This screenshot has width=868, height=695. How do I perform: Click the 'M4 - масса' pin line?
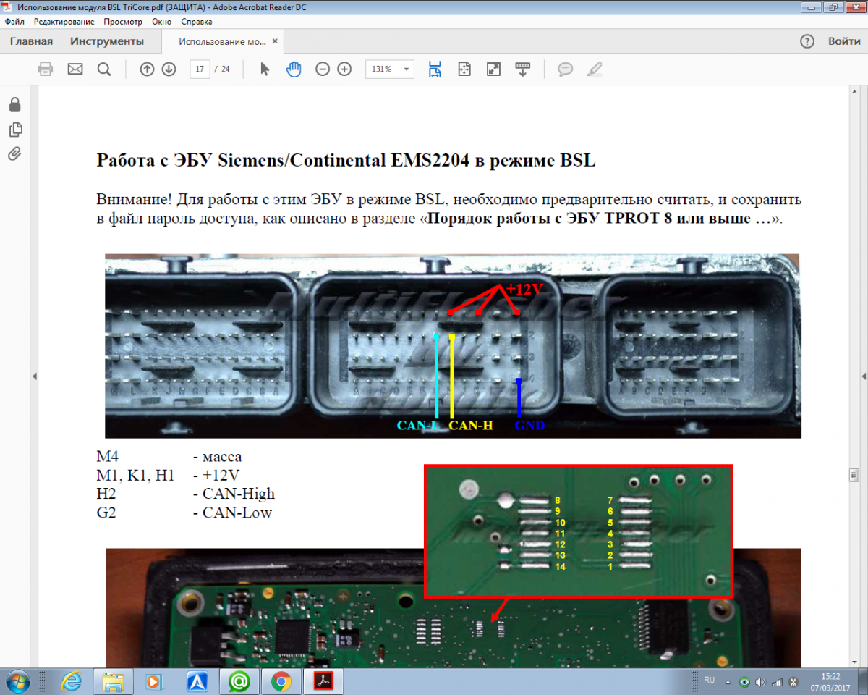point(169,457)
